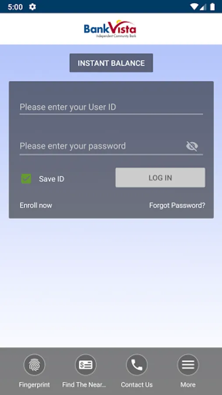Viewport: 222px width, 395px height.
Task: Select the Fingerprint label in bottom bar
Action: [x=35, y=384]
